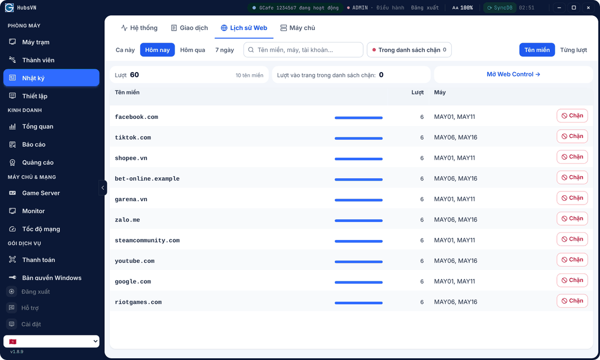Screen dimensions: 600x360
Task: Filter by Hôm nay
Action: click(157, 50)
